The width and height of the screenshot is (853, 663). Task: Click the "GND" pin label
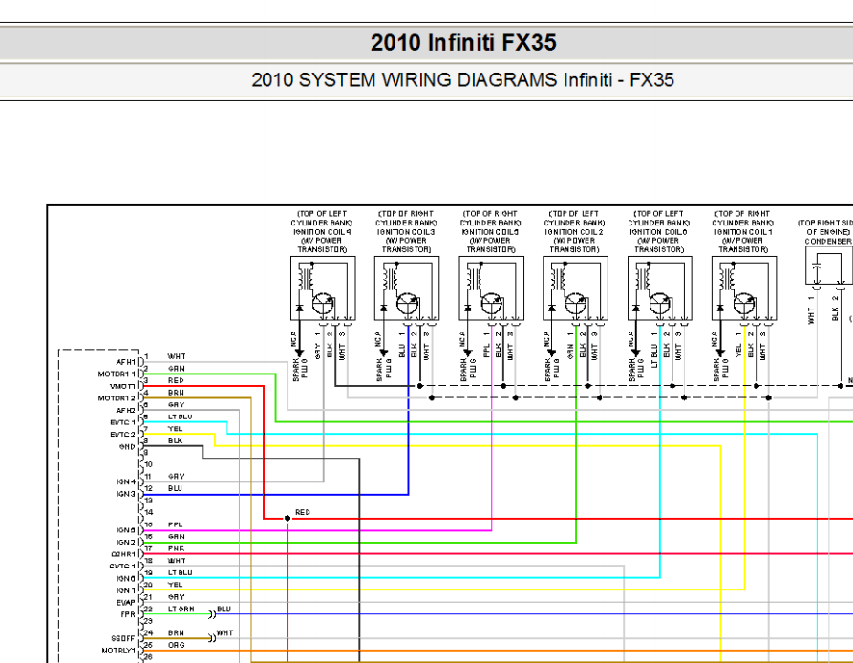click(127, 447)
